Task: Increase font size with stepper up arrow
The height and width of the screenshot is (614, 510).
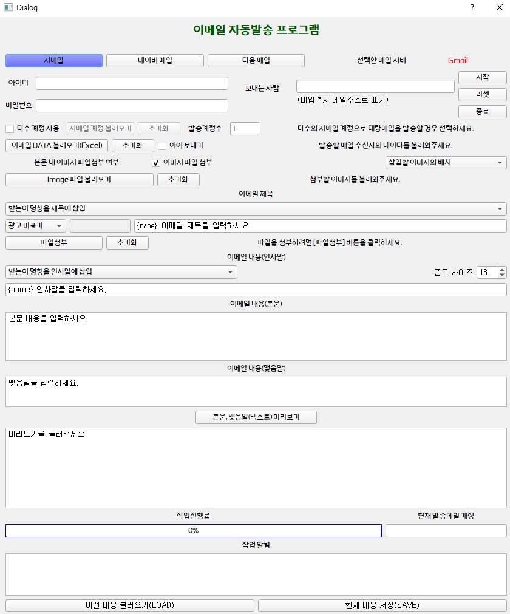Action: tap(501, 270)
